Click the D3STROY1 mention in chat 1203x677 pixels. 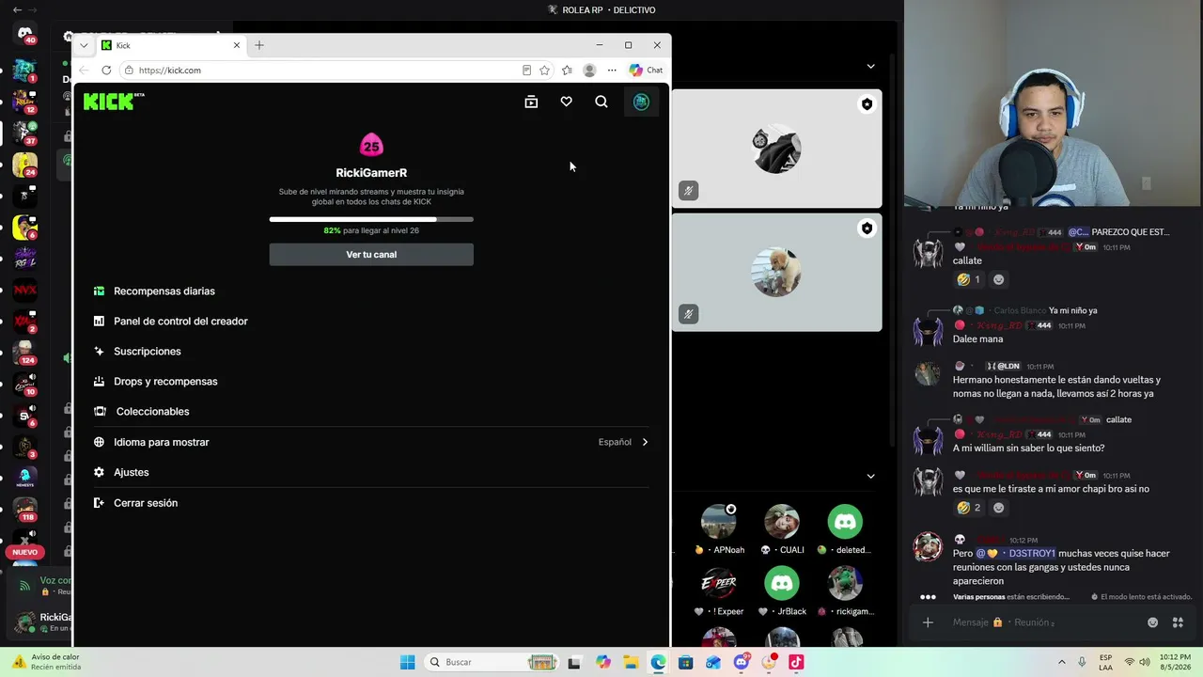[1016, 554]
